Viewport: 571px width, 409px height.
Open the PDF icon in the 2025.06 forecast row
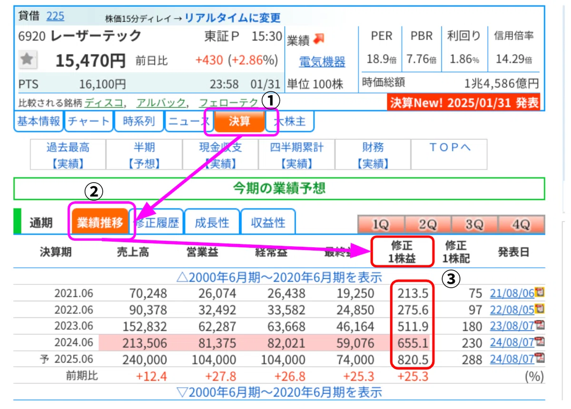(540, 358)
